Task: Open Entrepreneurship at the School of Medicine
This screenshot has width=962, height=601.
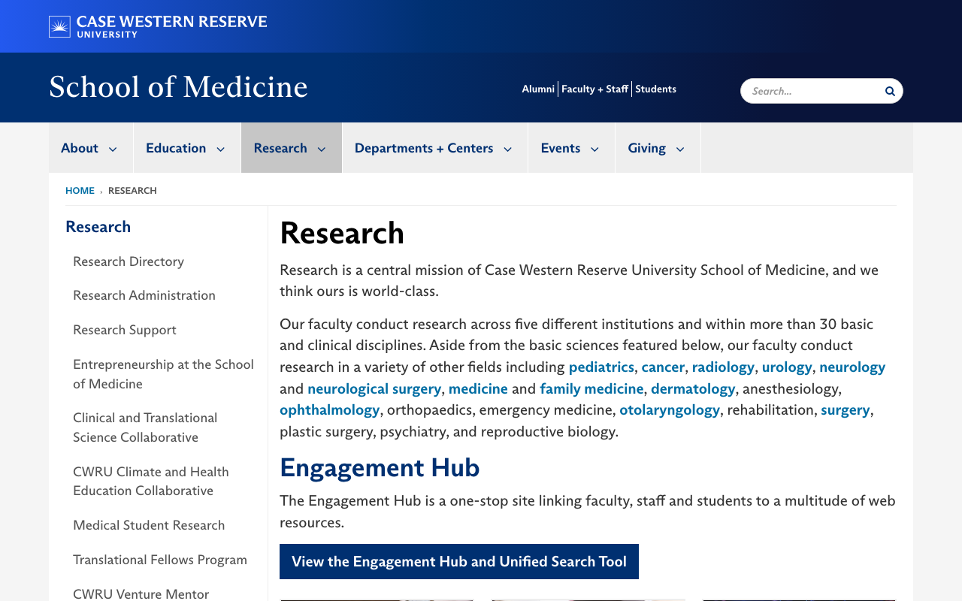Action: pyautogui.click(x=163, y=374)
